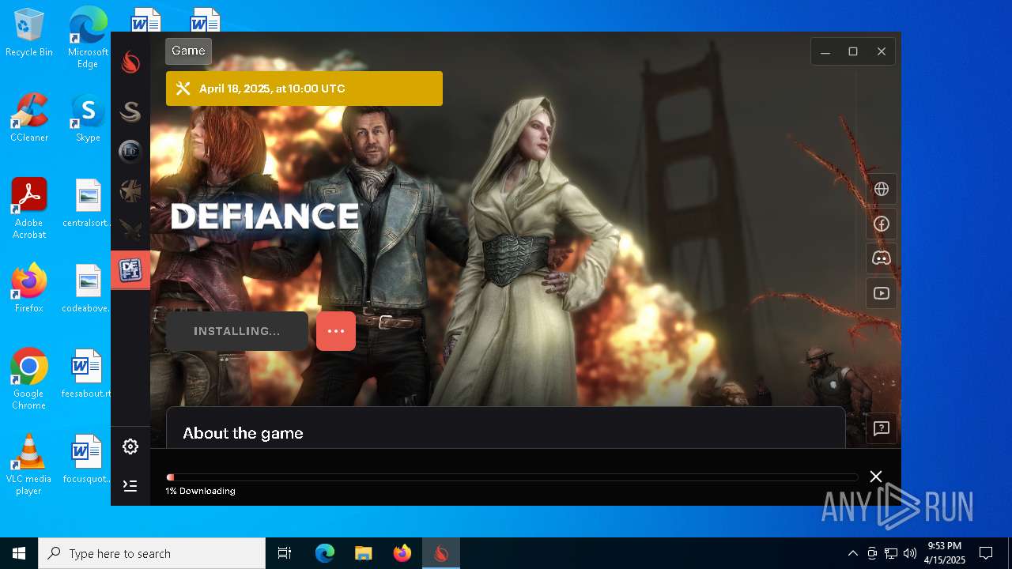Open the 9:53 PM clock and date
1012x569 pixels.
pyautogui.click(x=946, y=553)
